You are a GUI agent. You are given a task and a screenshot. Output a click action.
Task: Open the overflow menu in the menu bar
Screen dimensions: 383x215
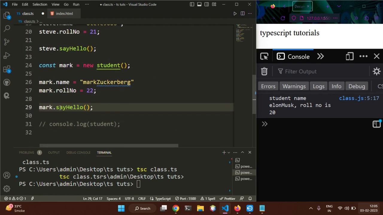(x=87, y=4)
